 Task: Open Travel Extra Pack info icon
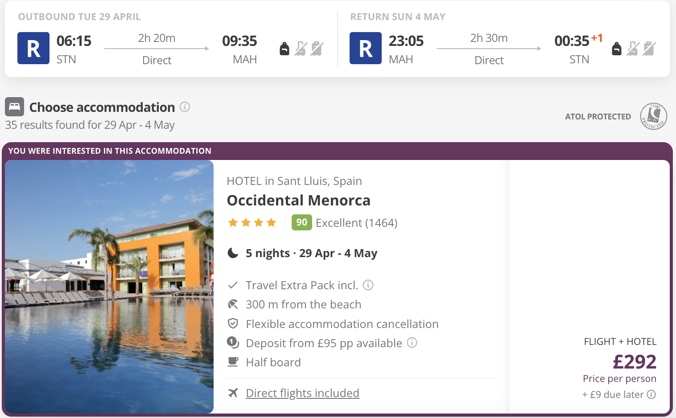pos(368,285)
